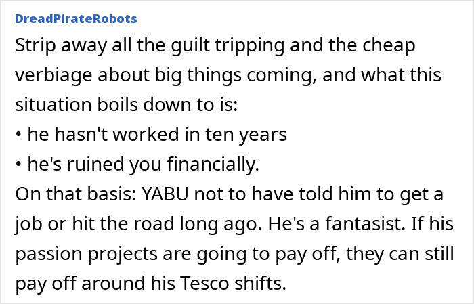Screen dimensions: 474x304
Task: Click the second bullet point dot
Action: click(19, 165)
